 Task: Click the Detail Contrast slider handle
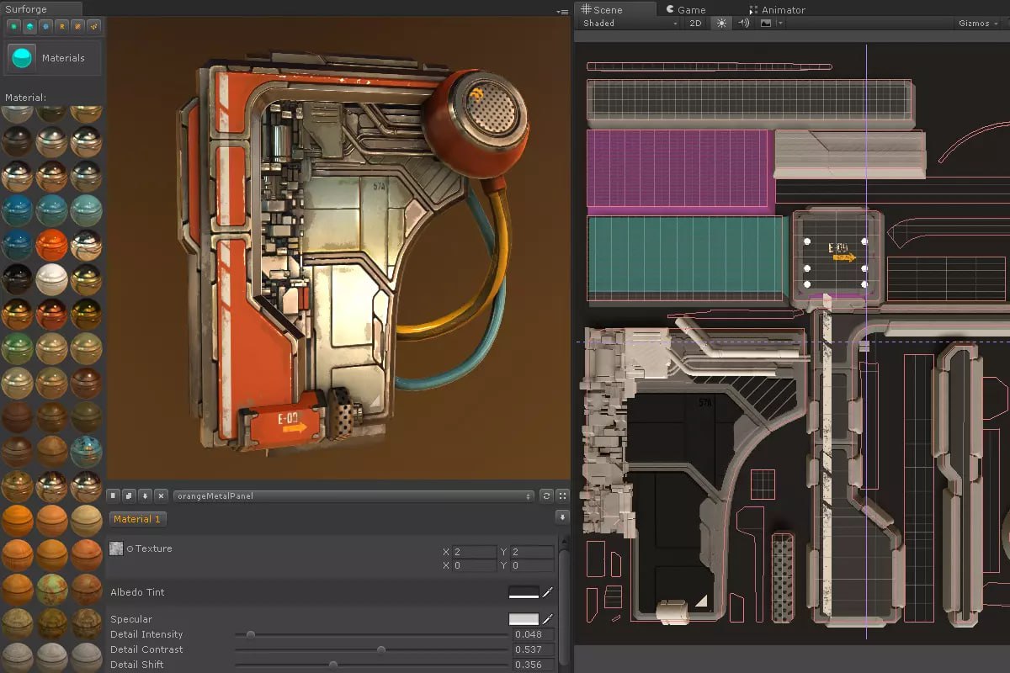tap(381, 649)
